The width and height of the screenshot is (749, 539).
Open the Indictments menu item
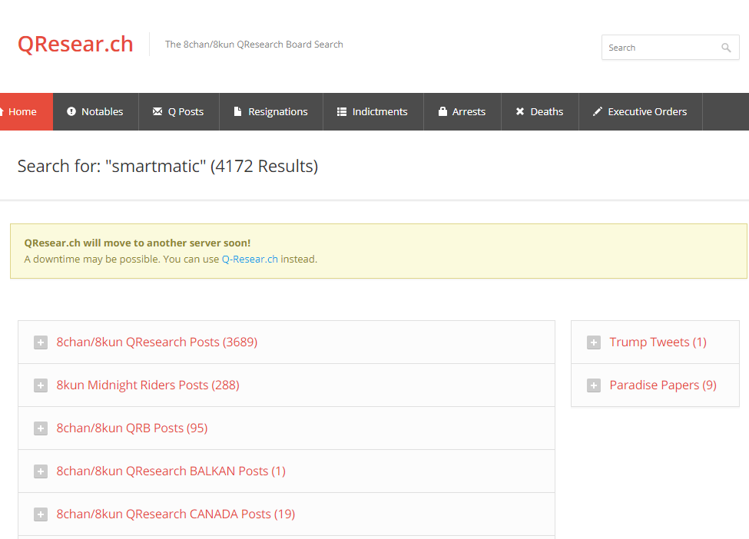pyautogui.click(x=373, y=111)
